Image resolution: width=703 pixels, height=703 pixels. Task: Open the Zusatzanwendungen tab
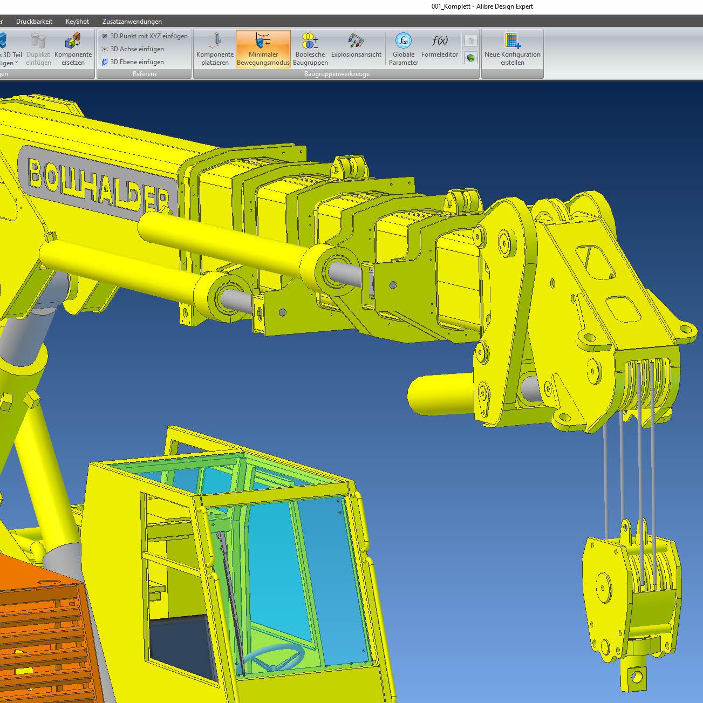tap(132, 22)
